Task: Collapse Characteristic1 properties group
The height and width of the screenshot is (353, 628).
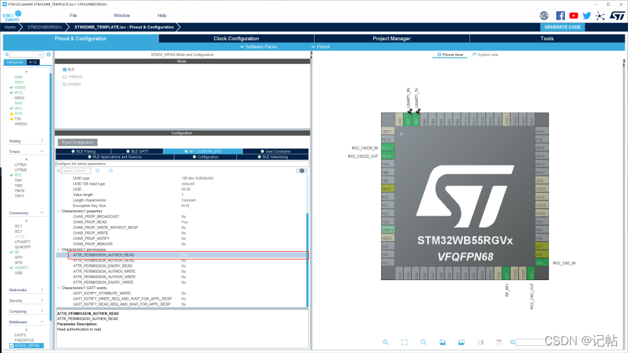Action: point(59,211)
